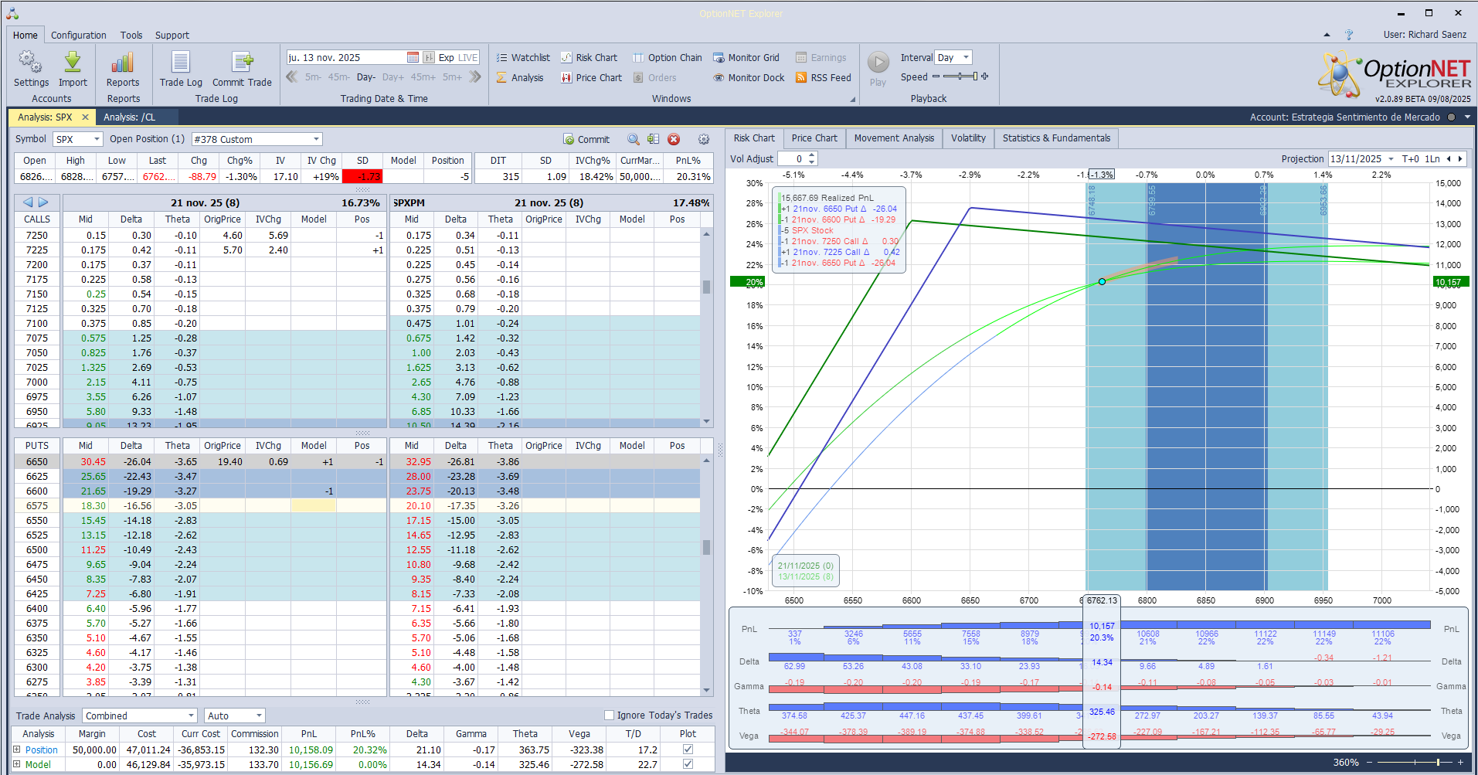1478x775 pixels.
Task: Open the Reports bar chart icon
Action: [x=123, y=62]
